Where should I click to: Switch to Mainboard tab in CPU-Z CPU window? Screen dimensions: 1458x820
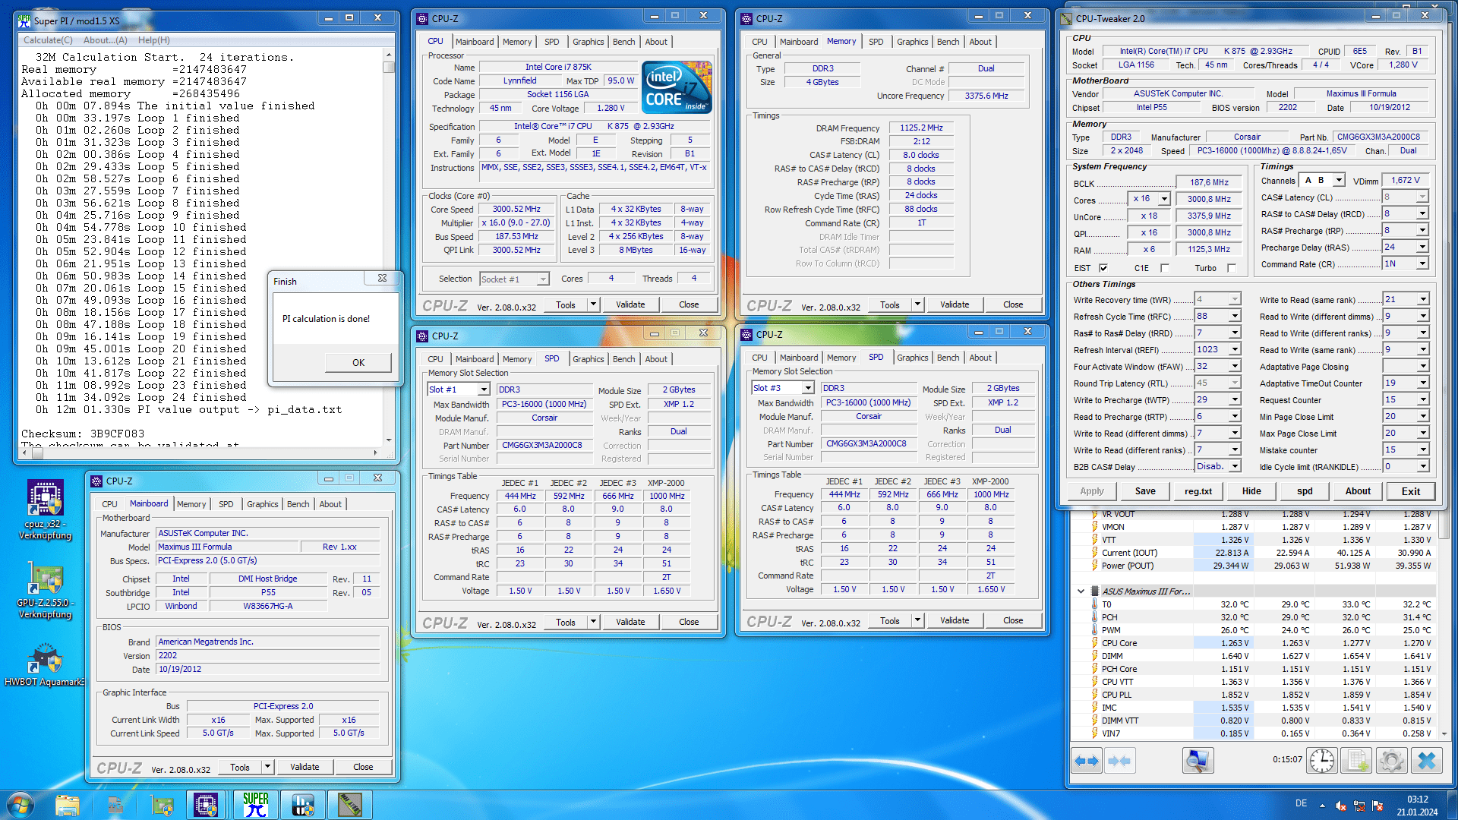(x=475, y=42)
